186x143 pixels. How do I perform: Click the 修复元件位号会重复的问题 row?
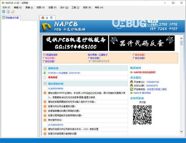[x=86, y=106]
